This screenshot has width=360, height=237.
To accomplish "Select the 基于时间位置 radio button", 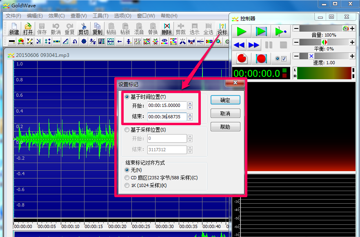I will click(127, 97).
